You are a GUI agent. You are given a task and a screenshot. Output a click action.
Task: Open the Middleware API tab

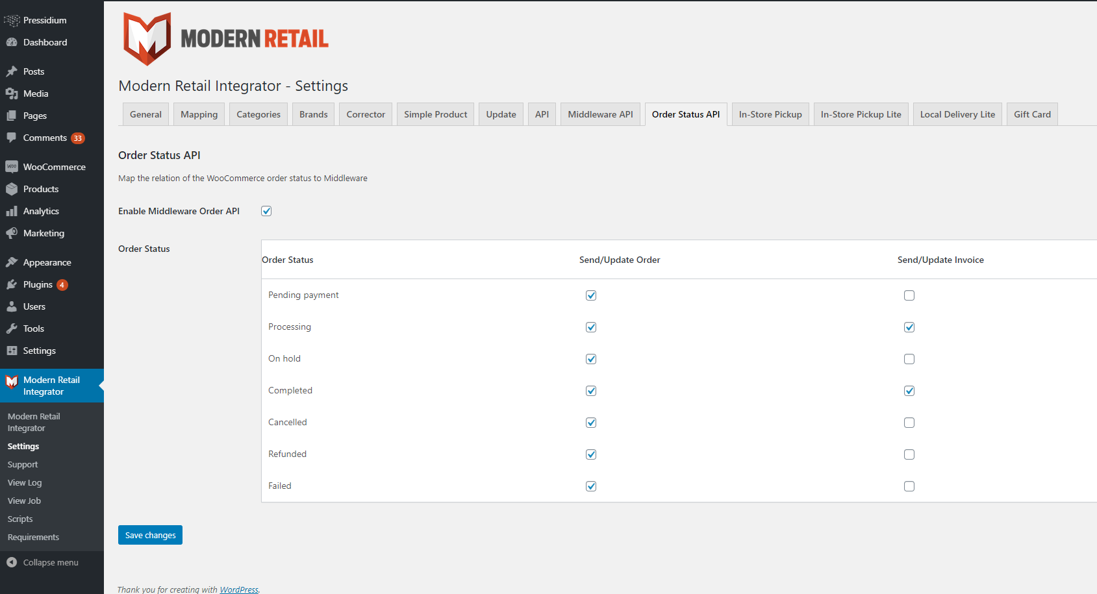coord(600,114)
